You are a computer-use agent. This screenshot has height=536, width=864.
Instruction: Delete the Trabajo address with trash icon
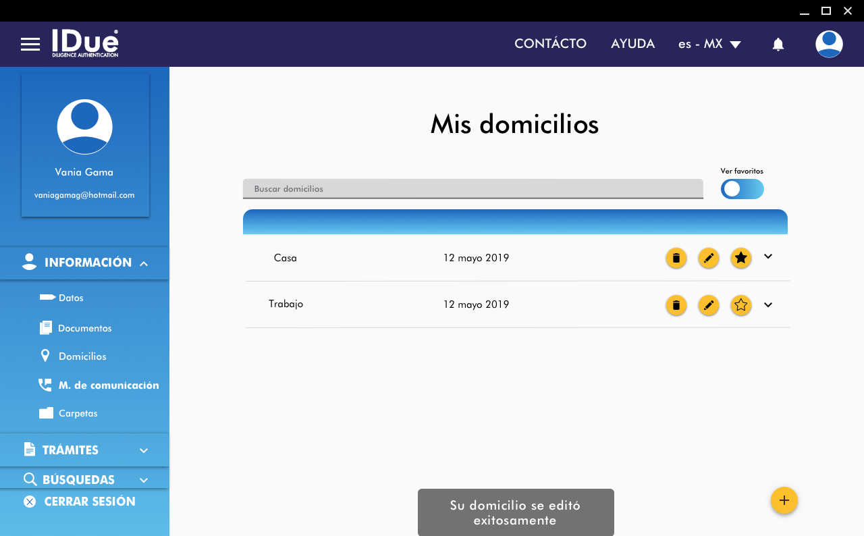pyautogui.click(x=676, y=305)
